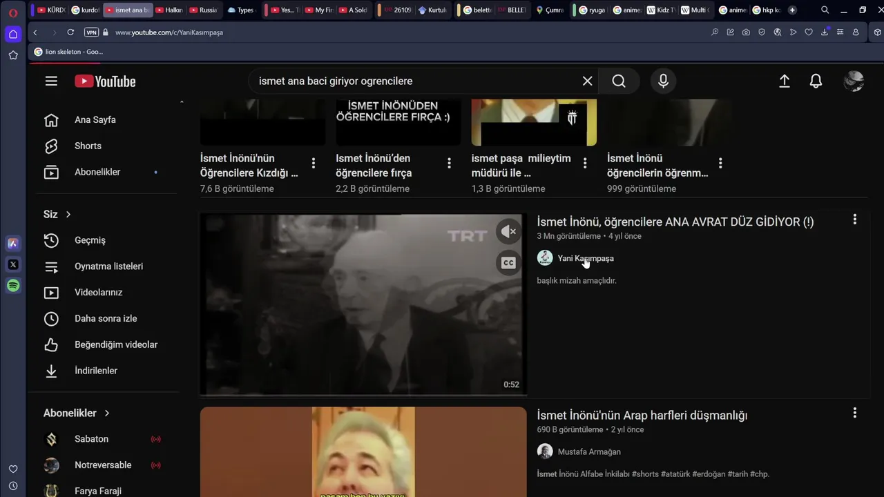This screenshot has height=497, width=884.
Task: Open the Mustafa Armağan channel link
Action: pos(589,451)
